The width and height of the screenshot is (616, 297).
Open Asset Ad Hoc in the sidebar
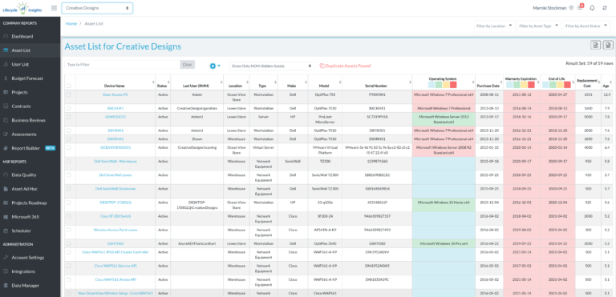pos(30,189)
